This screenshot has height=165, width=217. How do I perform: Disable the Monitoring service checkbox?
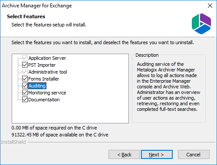pyautogui.click(x=25, y=93)
